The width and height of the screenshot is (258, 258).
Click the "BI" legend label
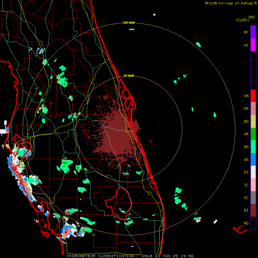[246, 210]
